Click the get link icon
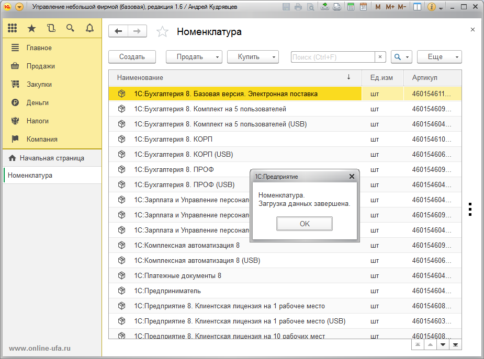This screenshot has width=484, height=359. pyautogui.click(x=325, y=7)
